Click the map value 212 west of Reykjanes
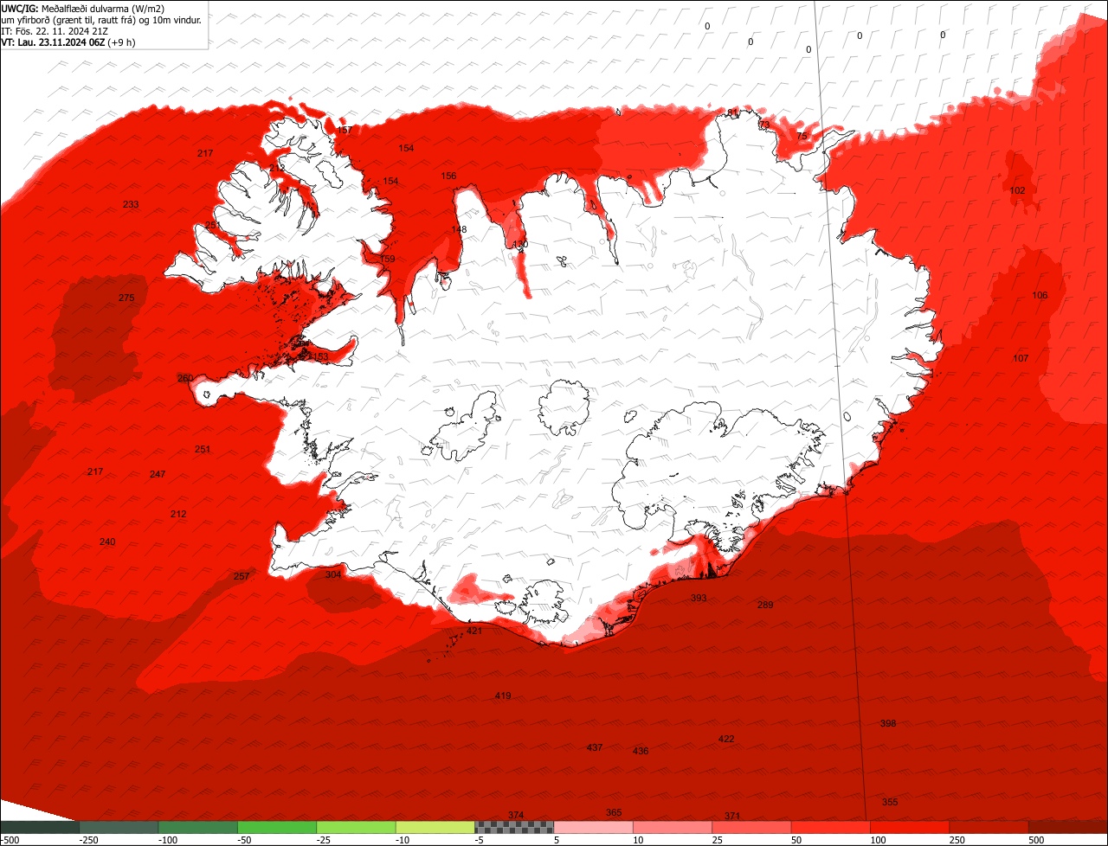1108x846 pixels. 178,515
